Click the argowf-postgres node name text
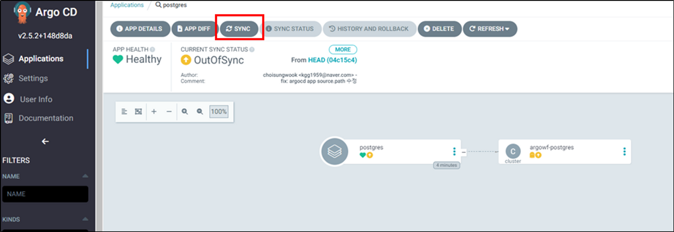 [551, 147]
